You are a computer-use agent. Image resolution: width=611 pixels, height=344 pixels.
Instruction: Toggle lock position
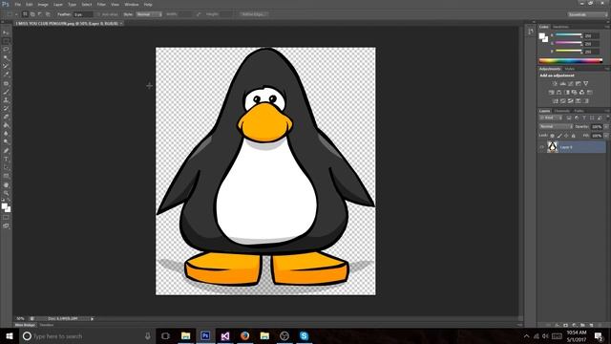point(566,136)
